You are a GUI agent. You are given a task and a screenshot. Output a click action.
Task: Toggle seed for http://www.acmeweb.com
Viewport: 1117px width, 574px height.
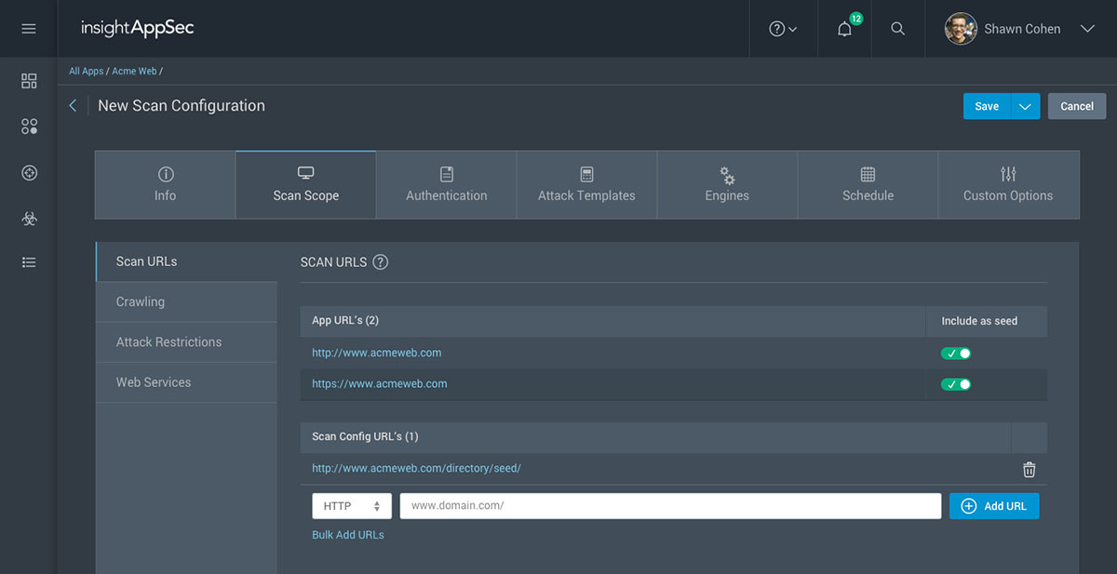coord(956,354)
